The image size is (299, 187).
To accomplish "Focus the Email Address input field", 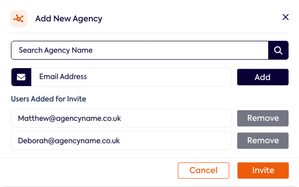I will [132, 77].
